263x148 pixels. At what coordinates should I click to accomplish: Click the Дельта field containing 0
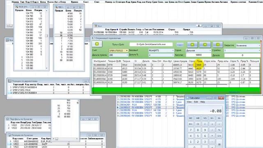(x=242, y=55)
